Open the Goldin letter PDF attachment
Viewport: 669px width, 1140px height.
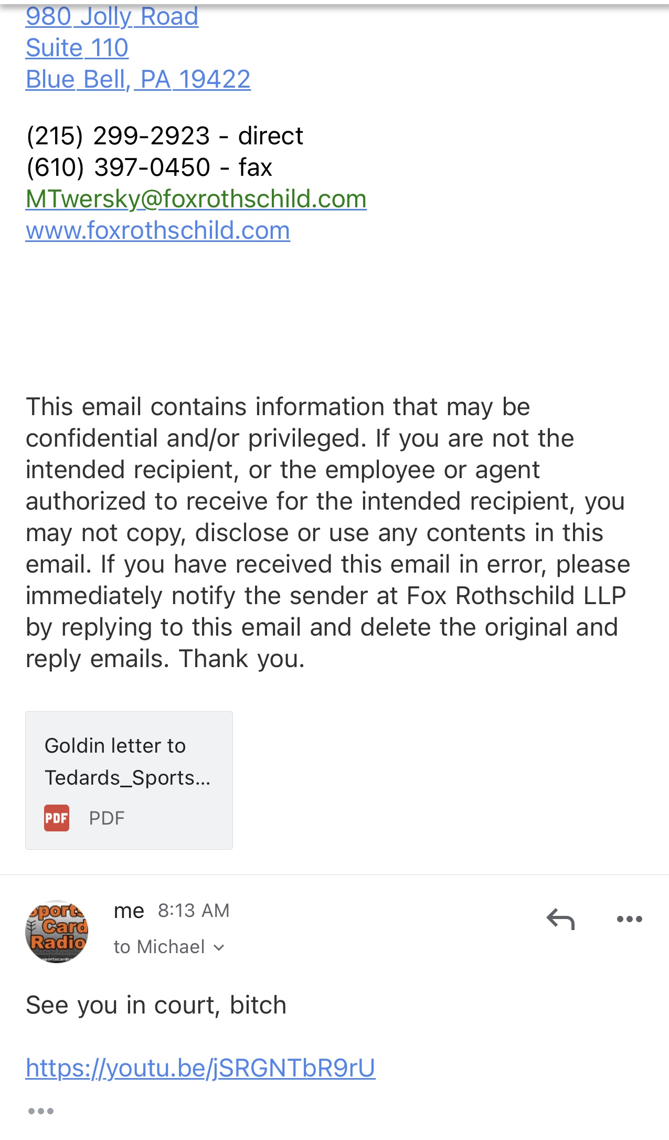tap(129, 779)
